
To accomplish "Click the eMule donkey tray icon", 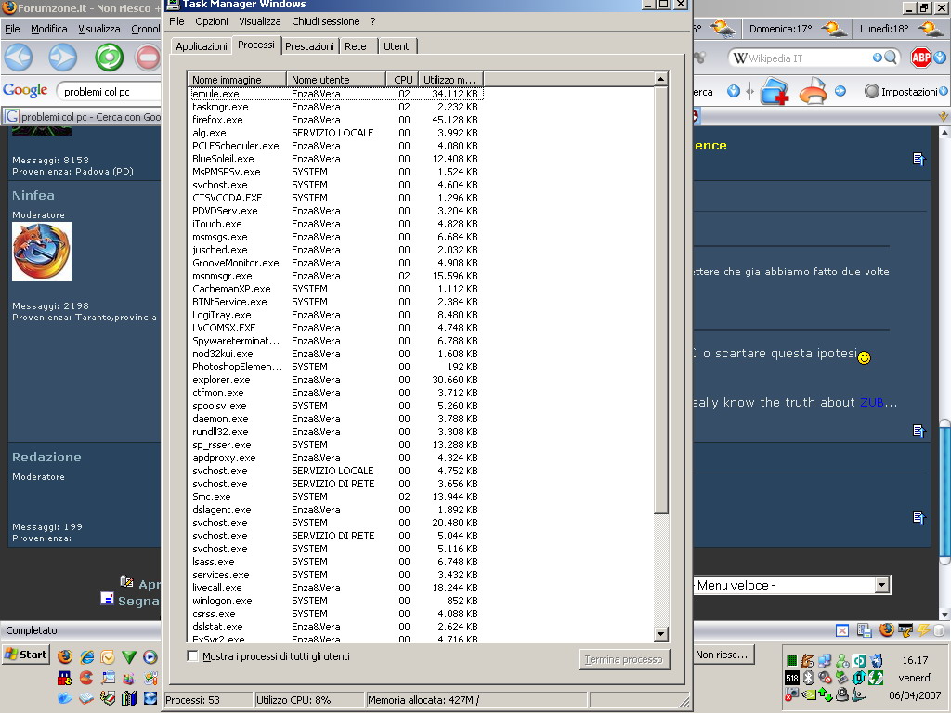I will 808,660.
